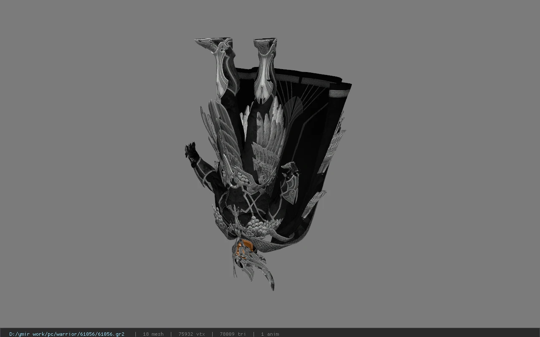This screenshot has height=337, width=540.
Task: Select the "18 mesh" status entry
Action: (153, 334)
